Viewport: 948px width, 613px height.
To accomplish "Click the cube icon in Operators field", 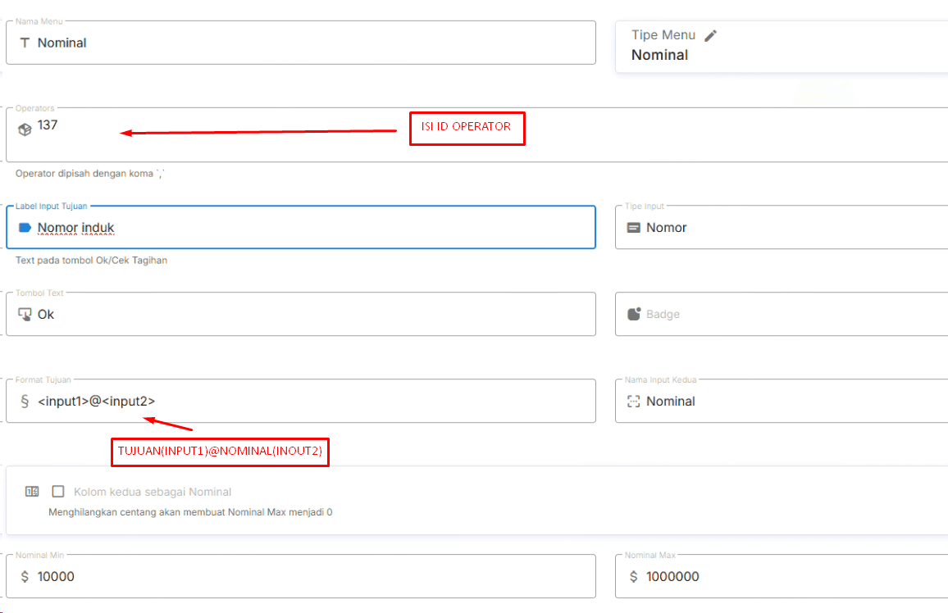I will 25,129.
